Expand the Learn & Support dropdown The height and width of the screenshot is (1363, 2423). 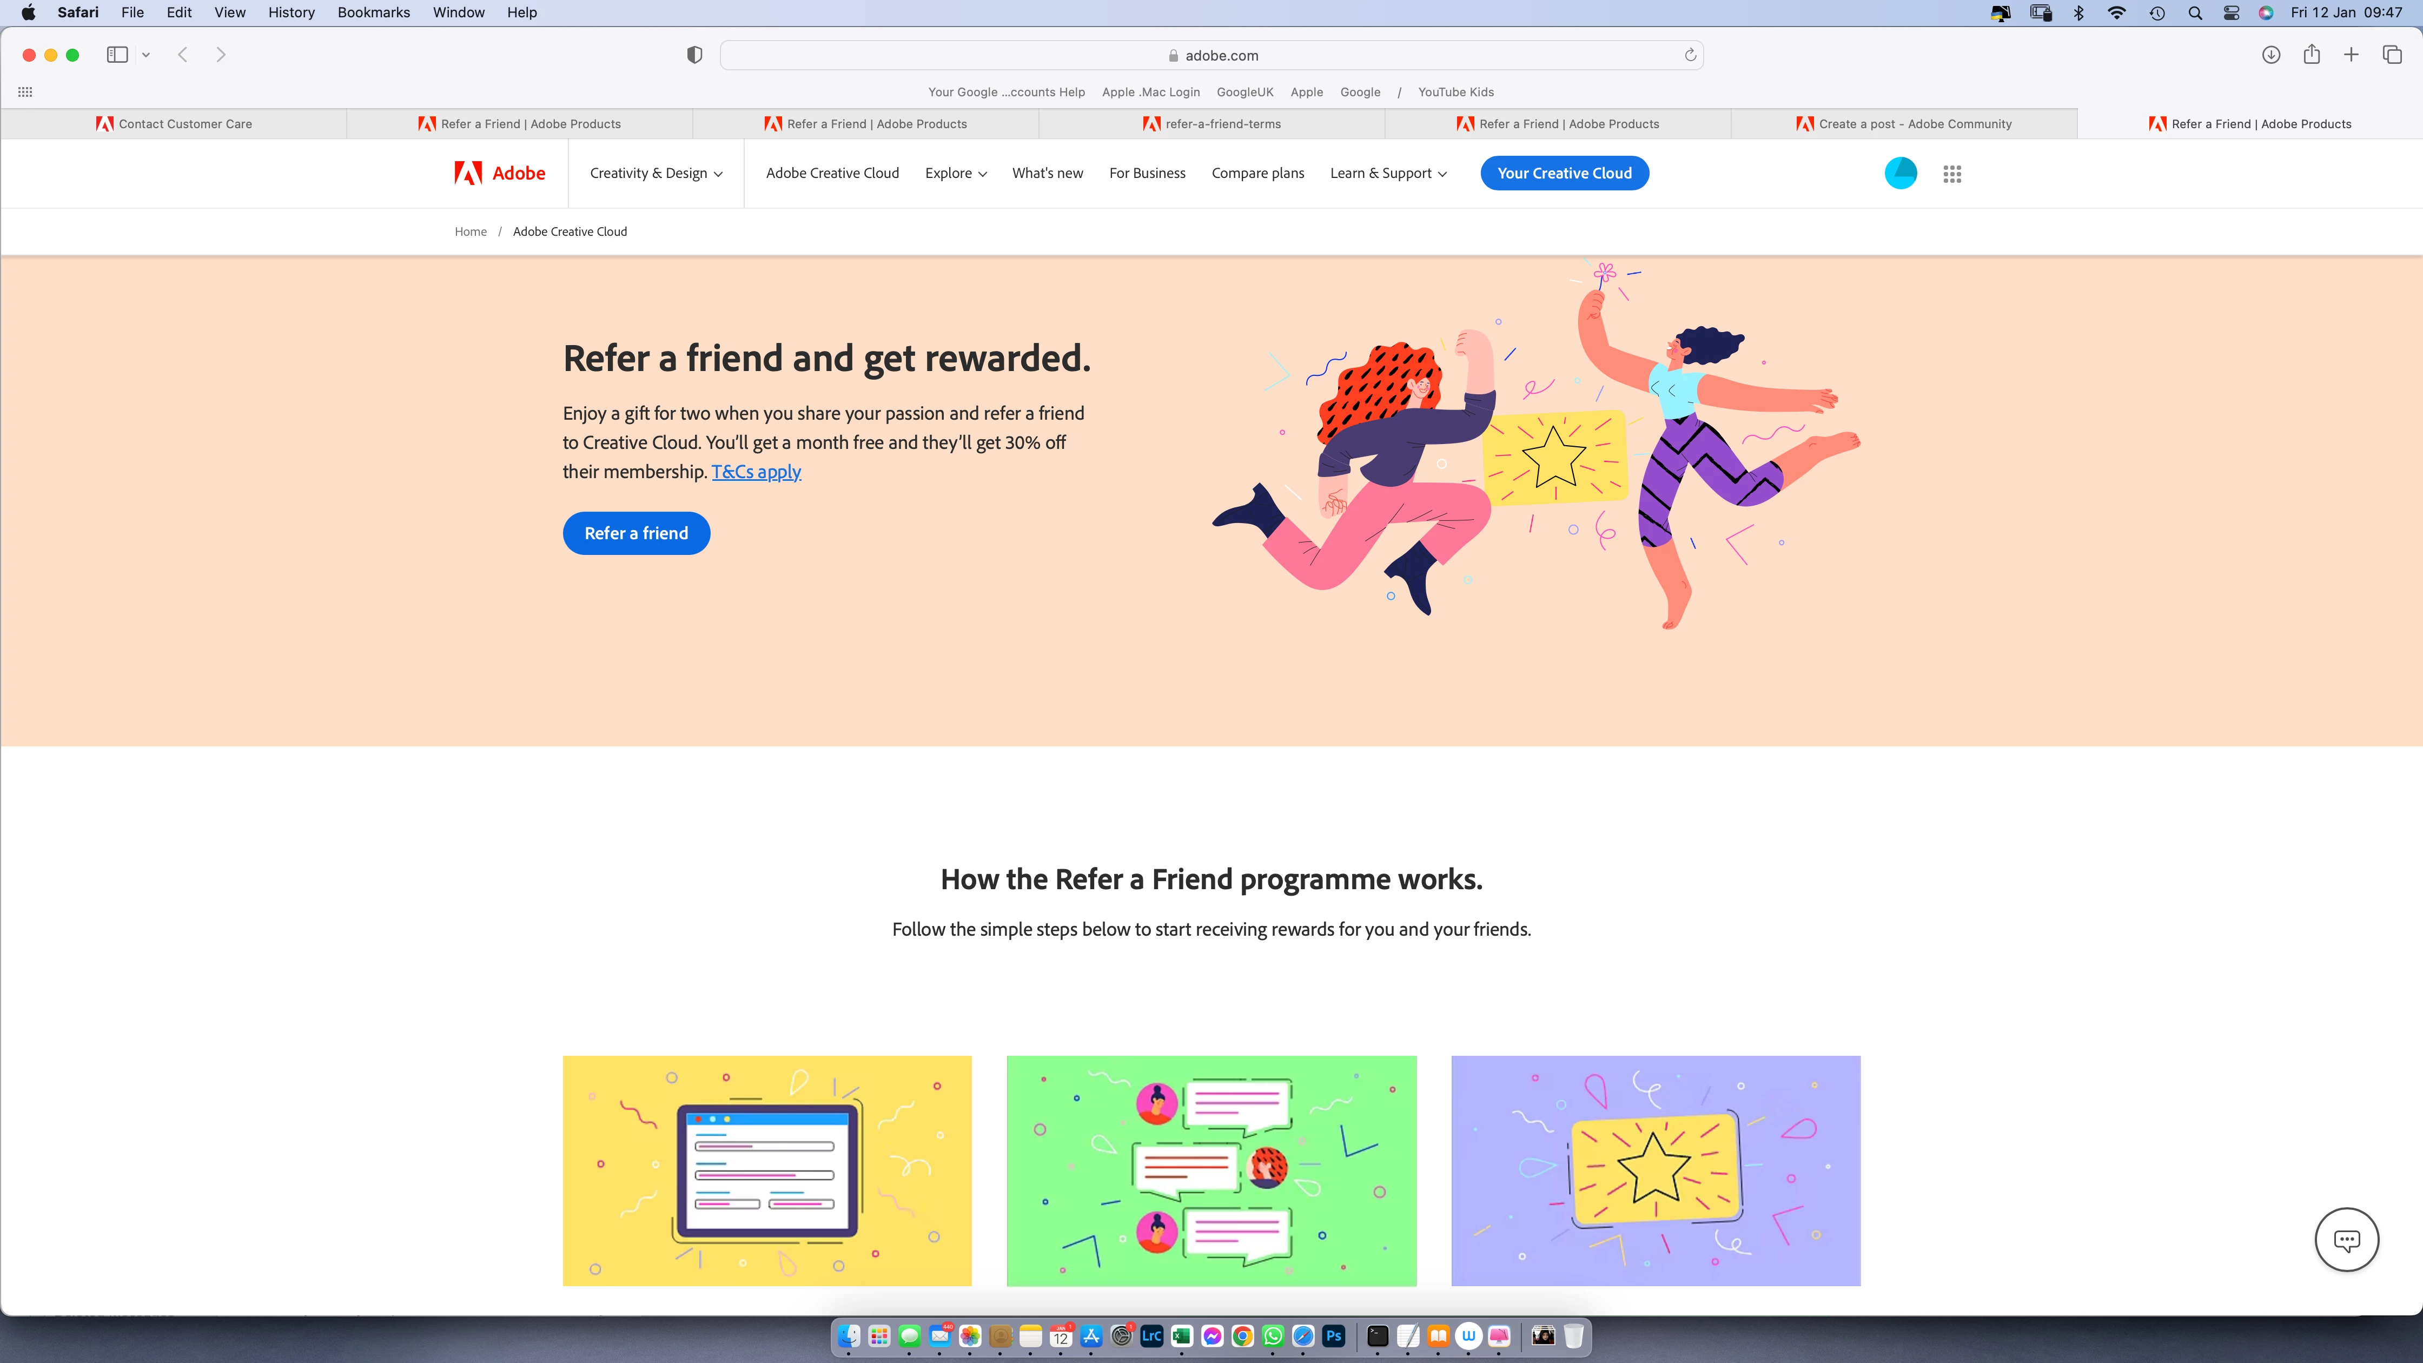pyautogui.click(x=1388, y=173)
